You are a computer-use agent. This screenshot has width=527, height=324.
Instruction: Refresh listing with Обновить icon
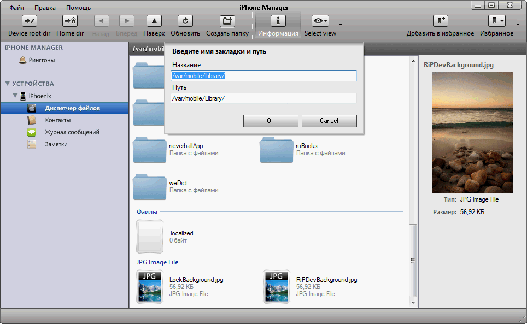(x=185, y=21)
